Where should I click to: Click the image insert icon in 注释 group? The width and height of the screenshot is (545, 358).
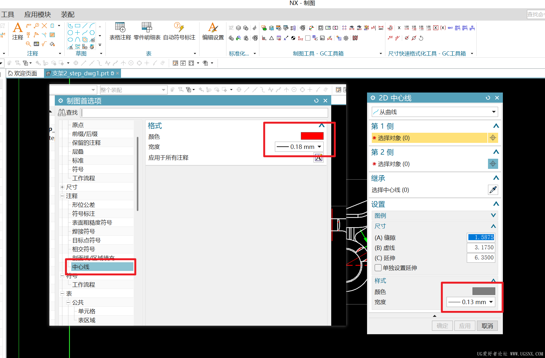[x=36, y=44]
